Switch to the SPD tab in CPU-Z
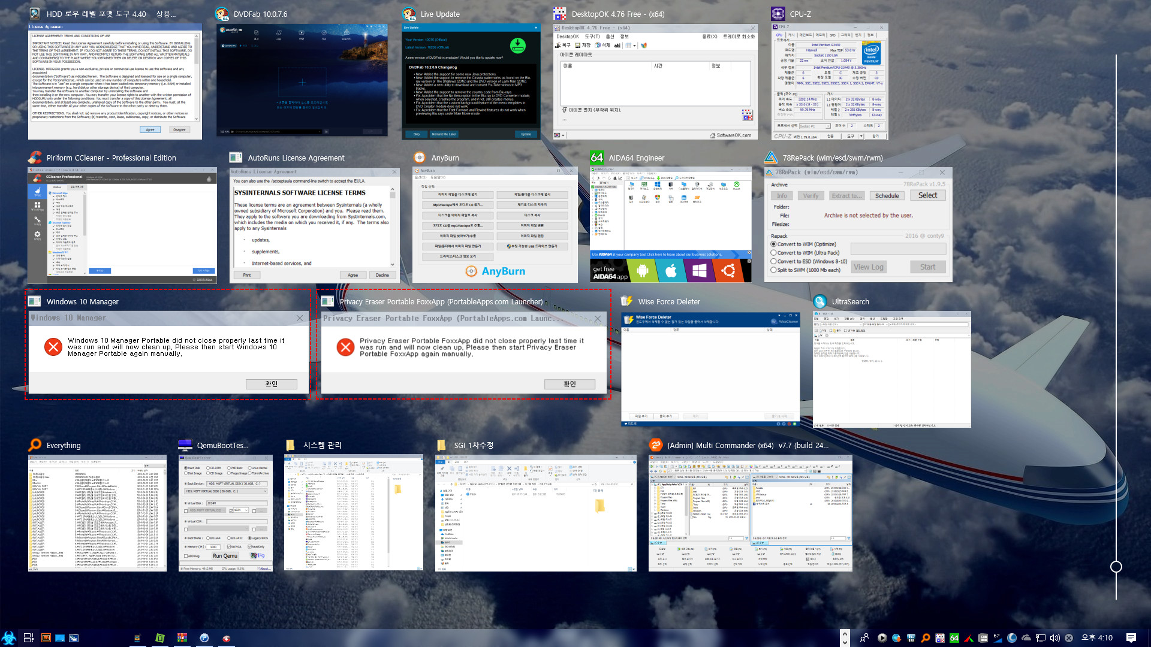Image resolution: width=1151 pixels, height=647 pixels. click(833, 35)
